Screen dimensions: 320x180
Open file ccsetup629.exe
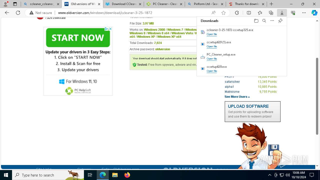point(211,71)
